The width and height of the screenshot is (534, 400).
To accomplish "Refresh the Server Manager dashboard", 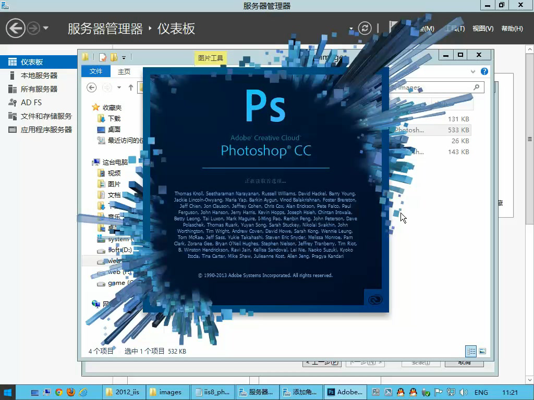I will [x=365, y=28].
